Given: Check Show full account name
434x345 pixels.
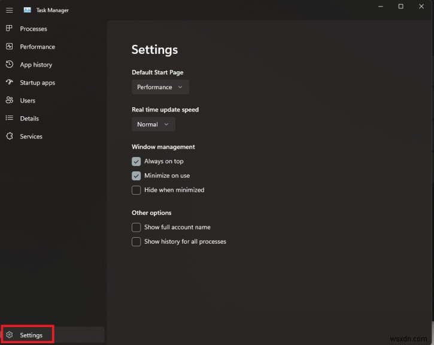Looking at the screenshot, I should tap(136, 228).
